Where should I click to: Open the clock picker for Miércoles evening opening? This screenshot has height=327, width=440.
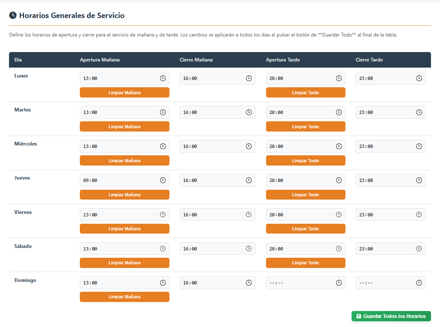coord(339,146)
